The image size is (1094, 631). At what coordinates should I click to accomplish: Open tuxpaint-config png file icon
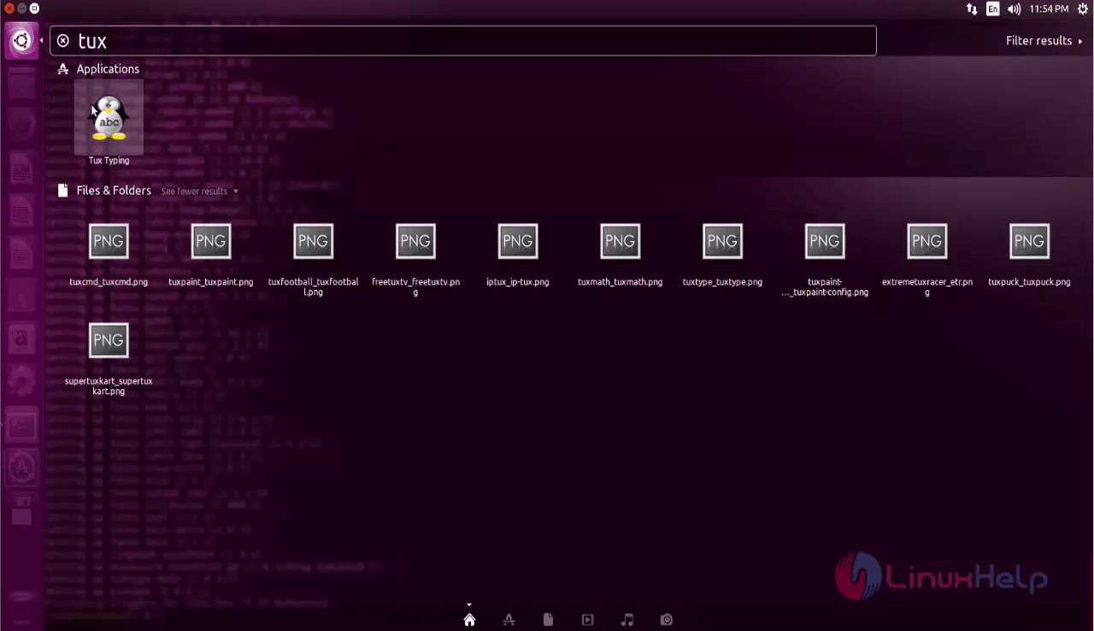click(x=825, y=241)
